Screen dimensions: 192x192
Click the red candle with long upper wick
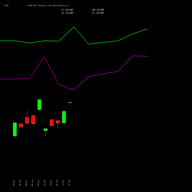[x=27, y=120]
